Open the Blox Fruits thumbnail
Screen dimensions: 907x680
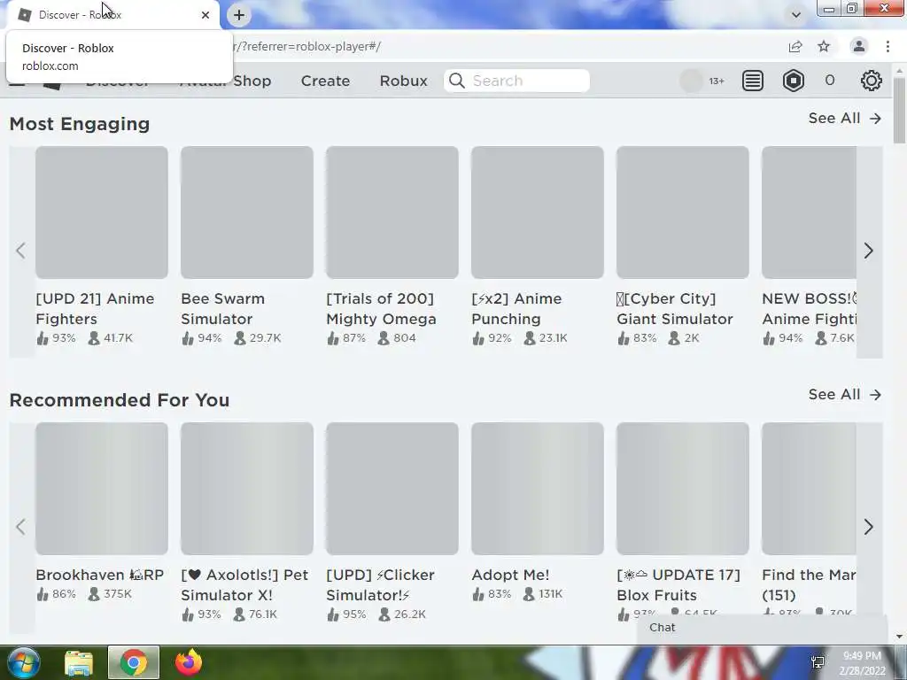683,489
